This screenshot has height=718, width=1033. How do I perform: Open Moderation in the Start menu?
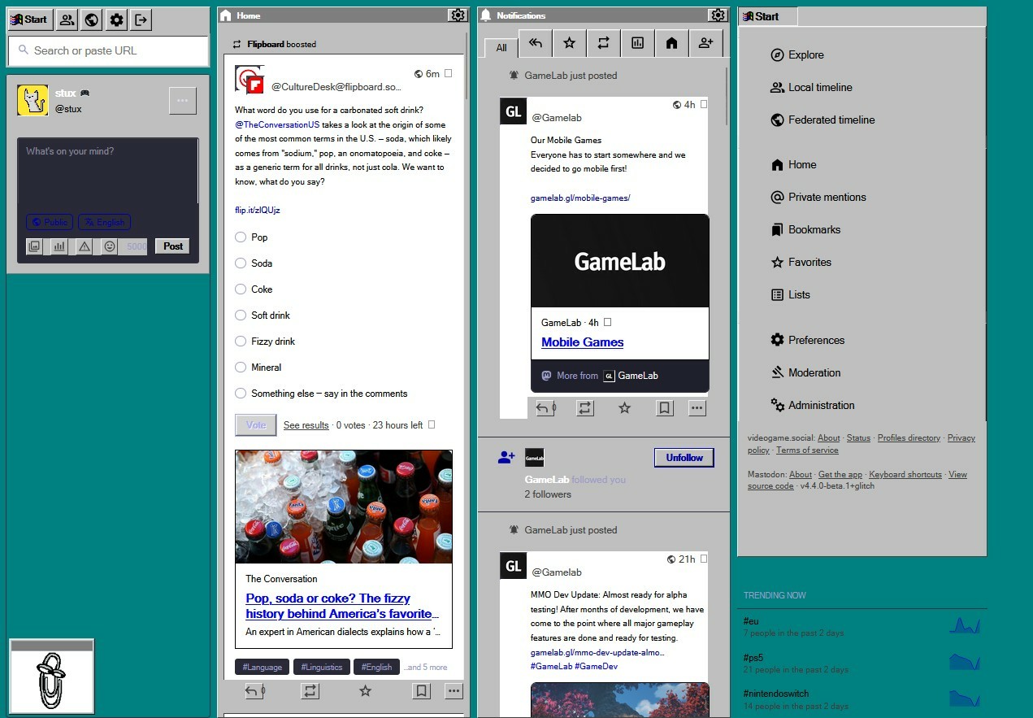(805, 372)
